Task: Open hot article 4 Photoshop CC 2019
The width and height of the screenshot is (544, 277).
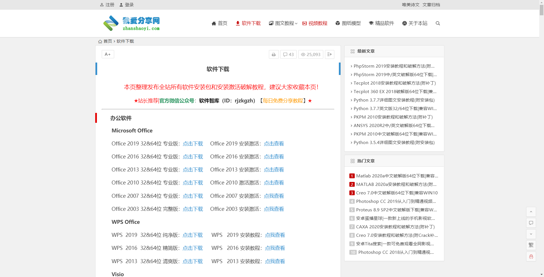Action: tap(396, 201)
